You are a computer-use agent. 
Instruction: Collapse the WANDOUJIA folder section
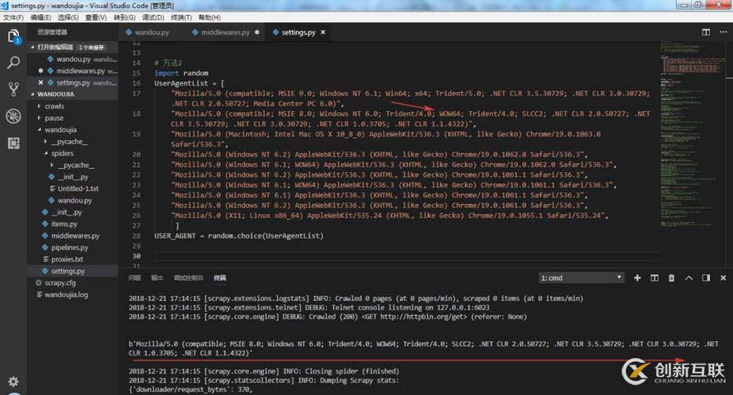(33, 94)
